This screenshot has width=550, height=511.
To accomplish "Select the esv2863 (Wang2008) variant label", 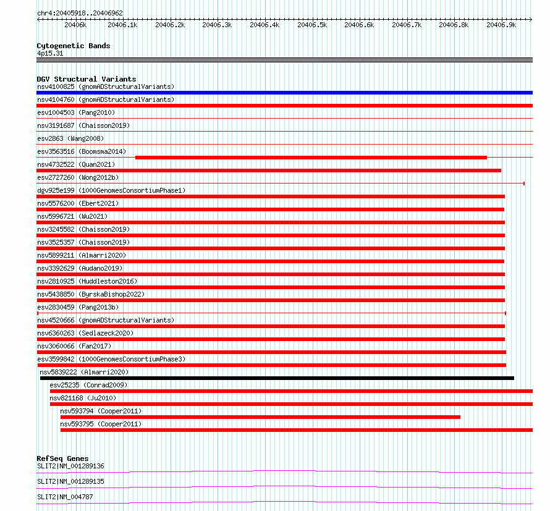I will coord(70,138).
